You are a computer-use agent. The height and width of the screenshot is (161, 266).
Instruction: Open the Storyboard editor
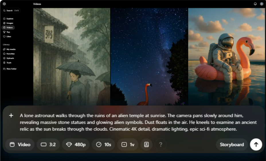click(232, 144)
